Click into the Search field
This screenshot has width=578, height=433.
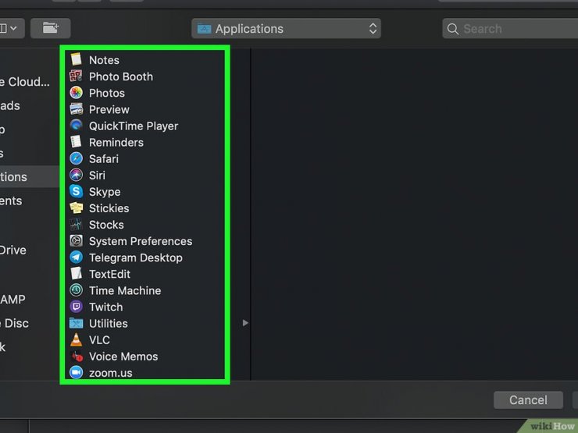click(510, 28)
